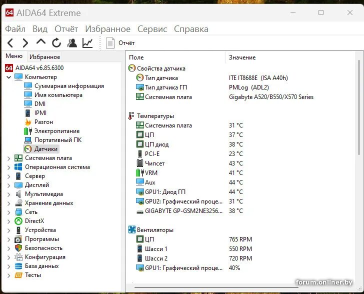Collapse the Компьютер tree node
364x294 pixels.
tap(9, 77)
